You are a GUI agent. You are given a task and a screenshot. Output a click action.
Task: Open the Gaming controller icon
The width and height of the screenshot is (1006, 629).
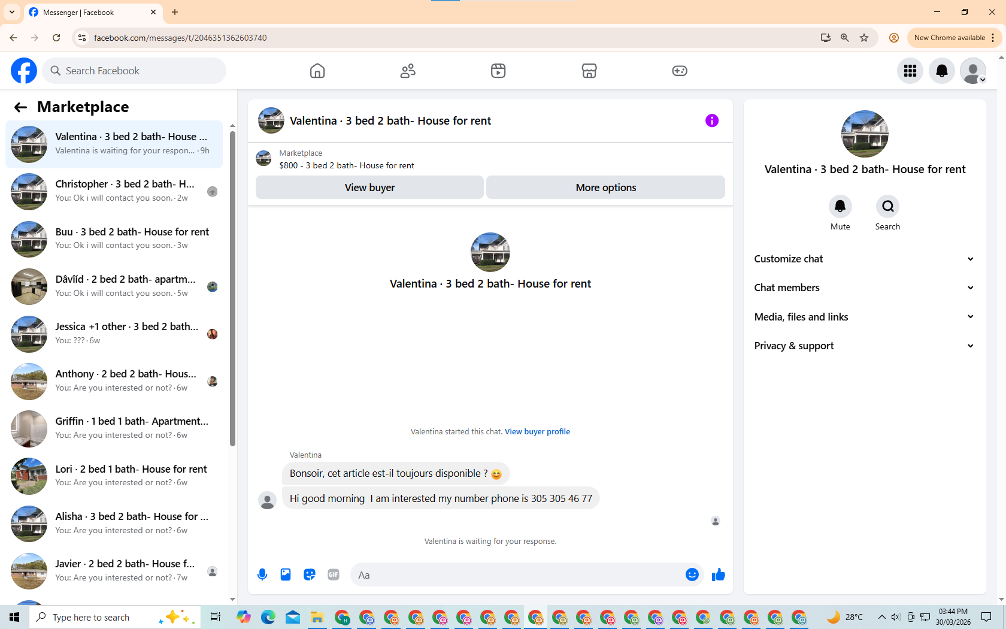coord(680,71)
